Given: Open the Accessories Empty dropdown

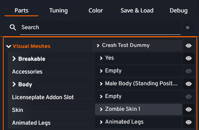Looking at the screenshot, I should [x=139, y=71].
